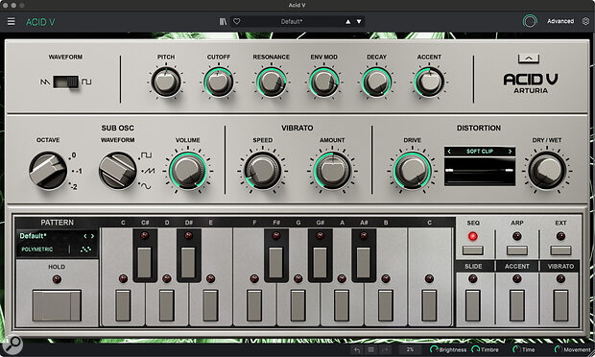
Task: Click the low C key button
Action: click(123, 305)
